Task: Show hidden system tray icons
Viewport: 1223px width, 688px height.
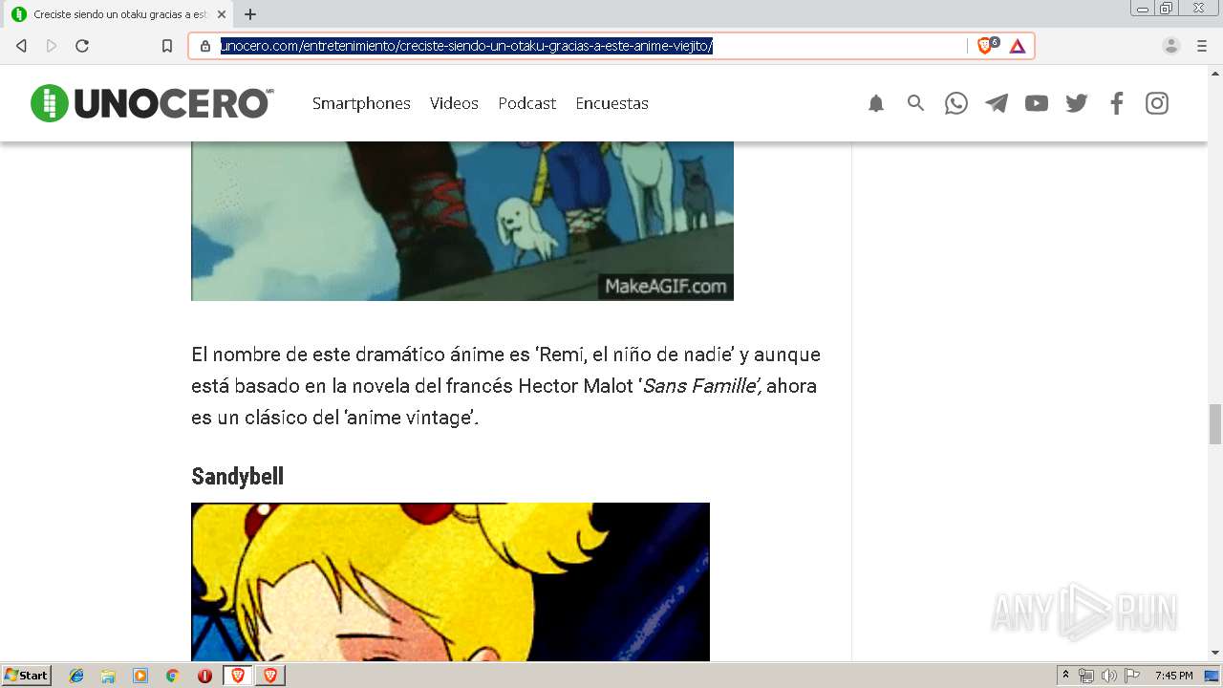Action: tap(1065, 675)
